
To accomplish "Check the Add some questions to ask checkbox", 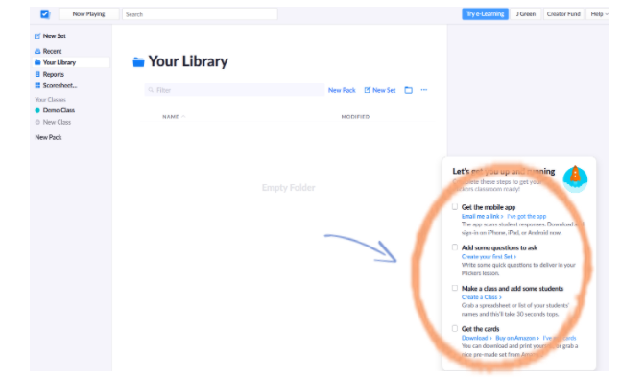I will click(455, 247).
